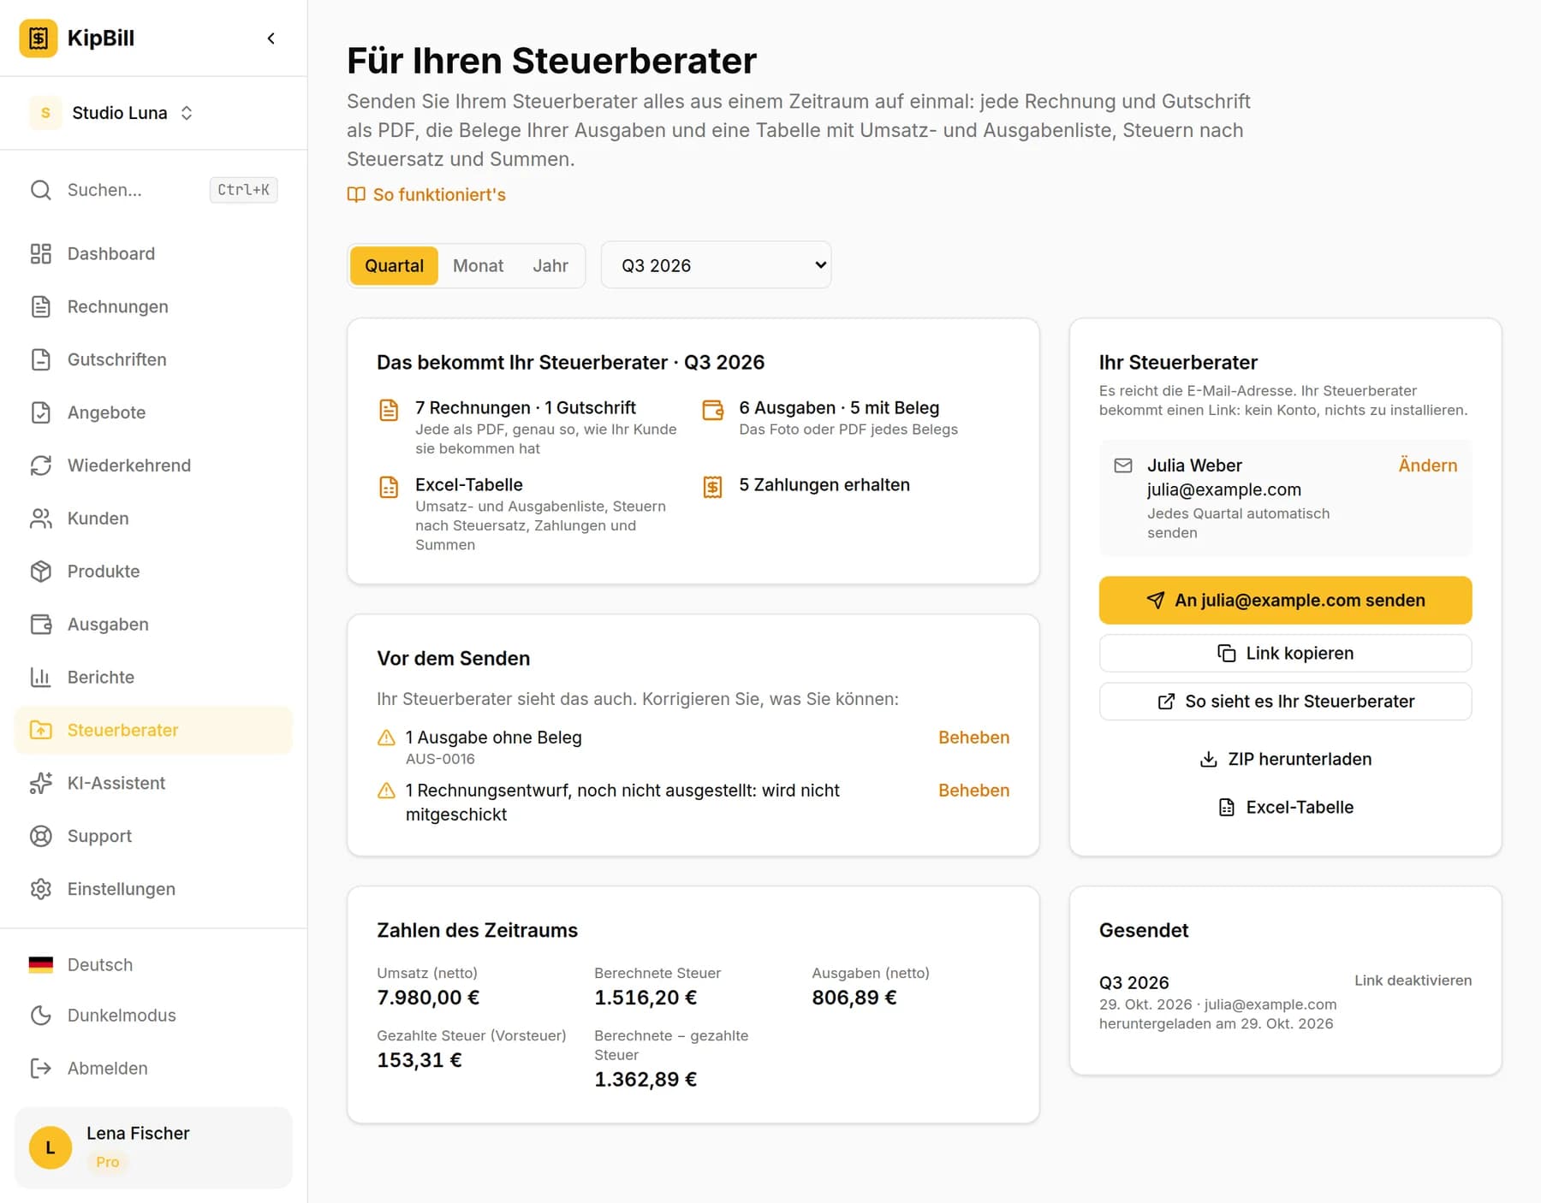The image size is (1541, 1203).
Task: Click Link kopieren button
Action: (x=1285, y=654)
